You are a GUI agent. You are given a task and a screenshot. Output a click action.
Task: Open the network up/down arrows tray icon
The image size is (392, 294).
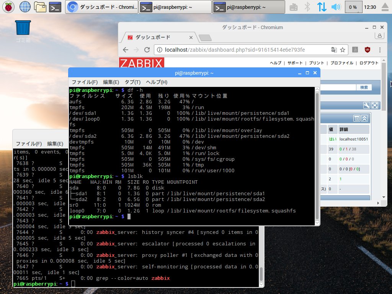(x=322, y=7)
